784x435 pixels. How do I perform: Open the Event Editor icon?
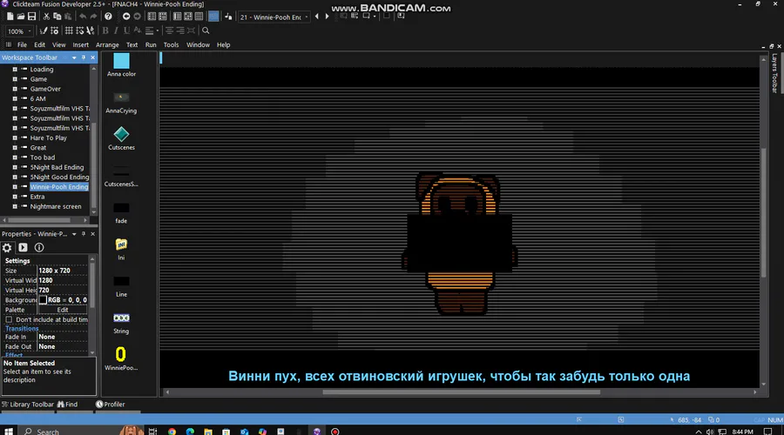(188, 17)
